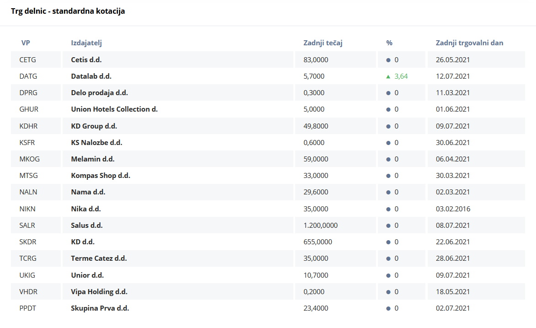Open the KS Nalozbe d.d. link
The width and height of the screenshot is (536, 328).
pyautogui.click(x=97, y=142)
